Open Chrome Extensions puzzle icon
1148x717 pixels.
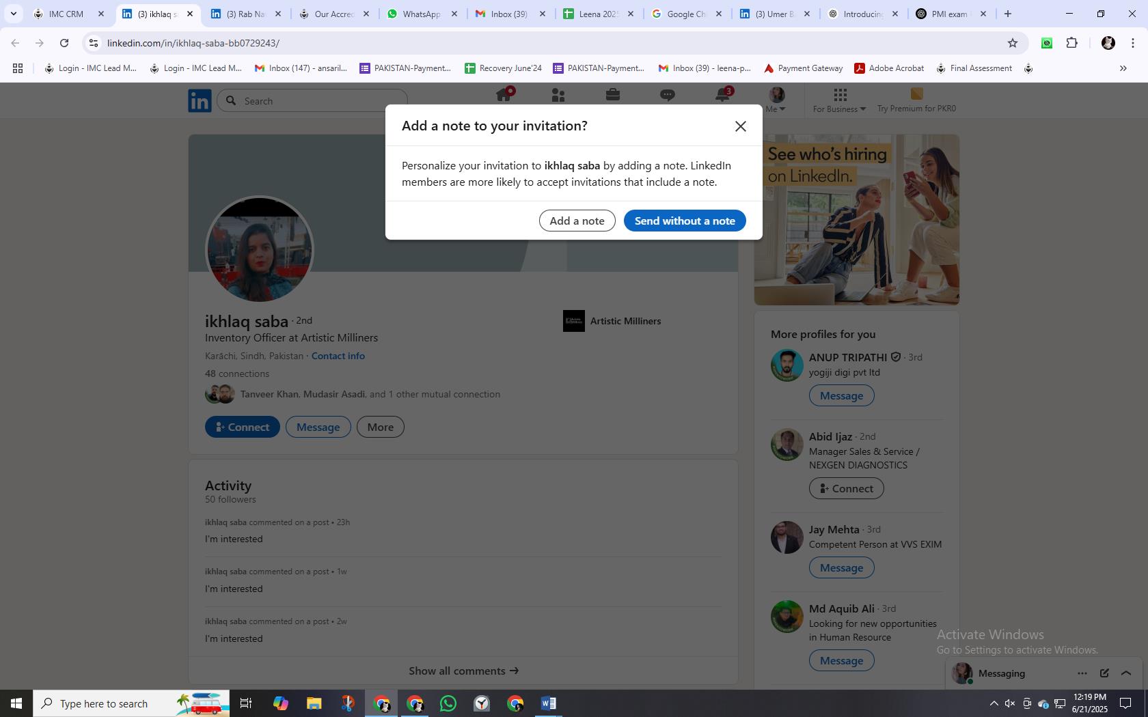click(x=1072, y=43)
